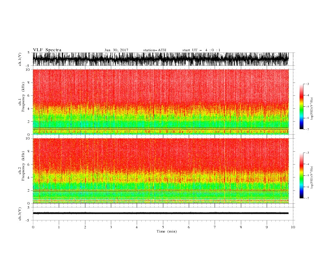330x255 pixels.
Task: Click the "VLF Spectra" plot title
Action: 47,50
